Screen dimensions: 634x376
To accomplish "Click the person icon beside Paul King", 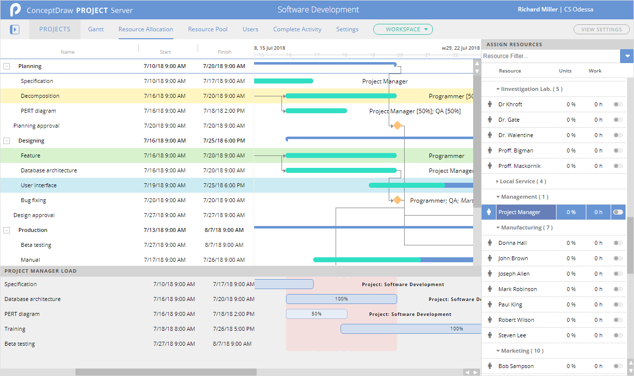I will pos(490,304).
